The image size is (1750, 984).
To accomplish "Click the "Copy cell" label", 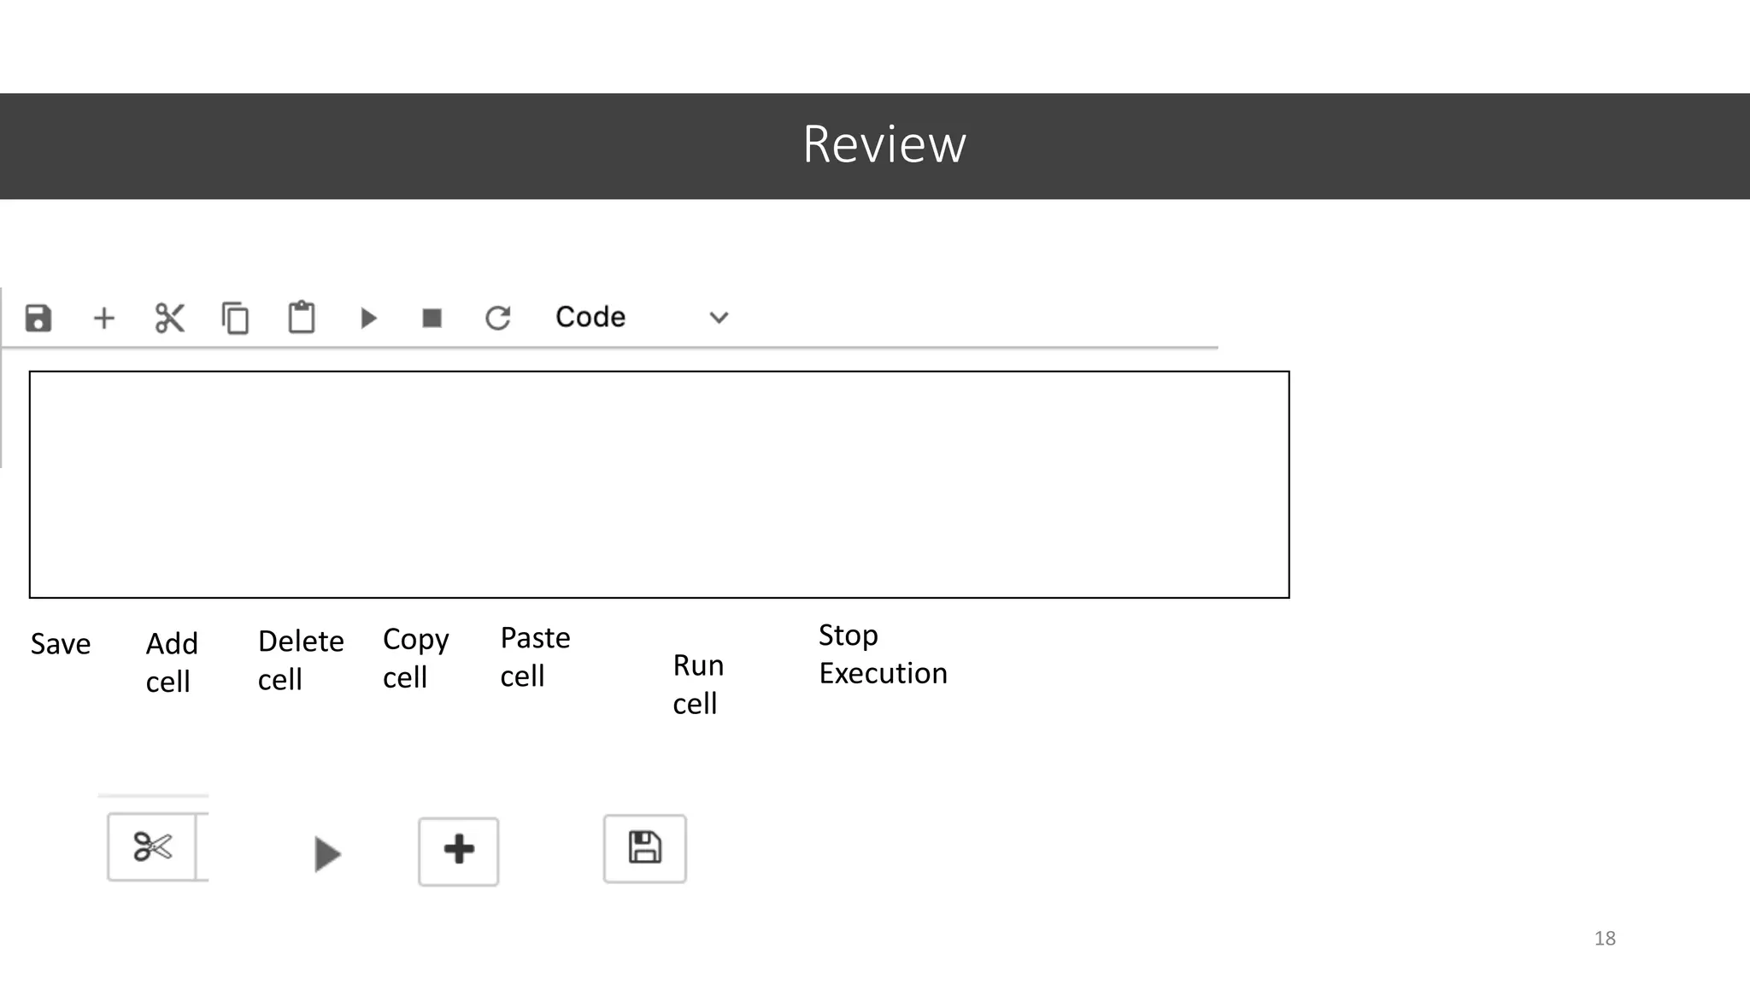I will click(415, 658).
